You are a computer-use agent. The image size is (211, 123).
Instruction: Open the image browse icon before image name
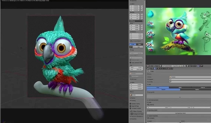click(160, 66)
